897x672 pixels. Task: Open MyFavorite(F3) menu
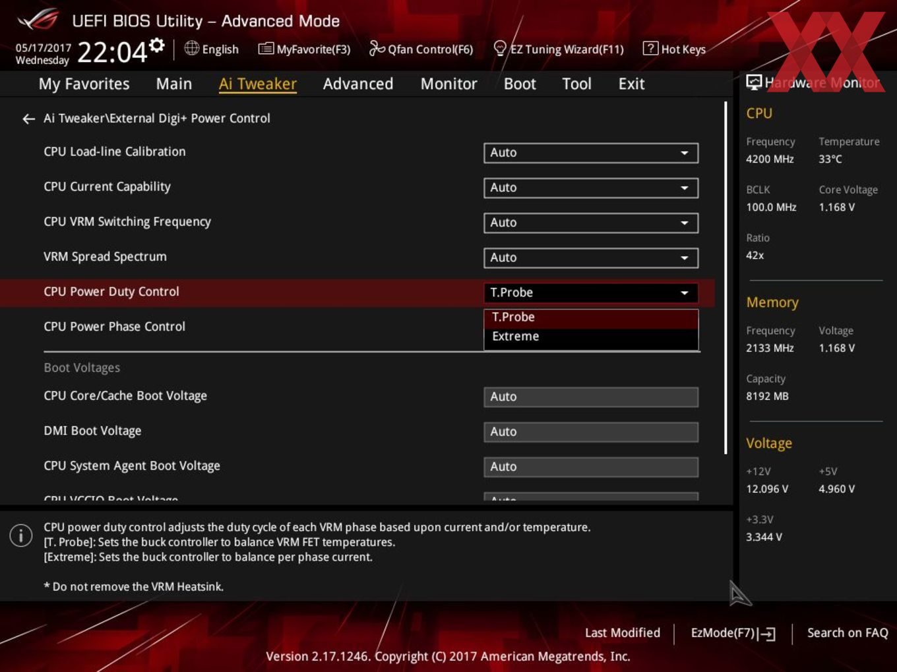[304, 49]
